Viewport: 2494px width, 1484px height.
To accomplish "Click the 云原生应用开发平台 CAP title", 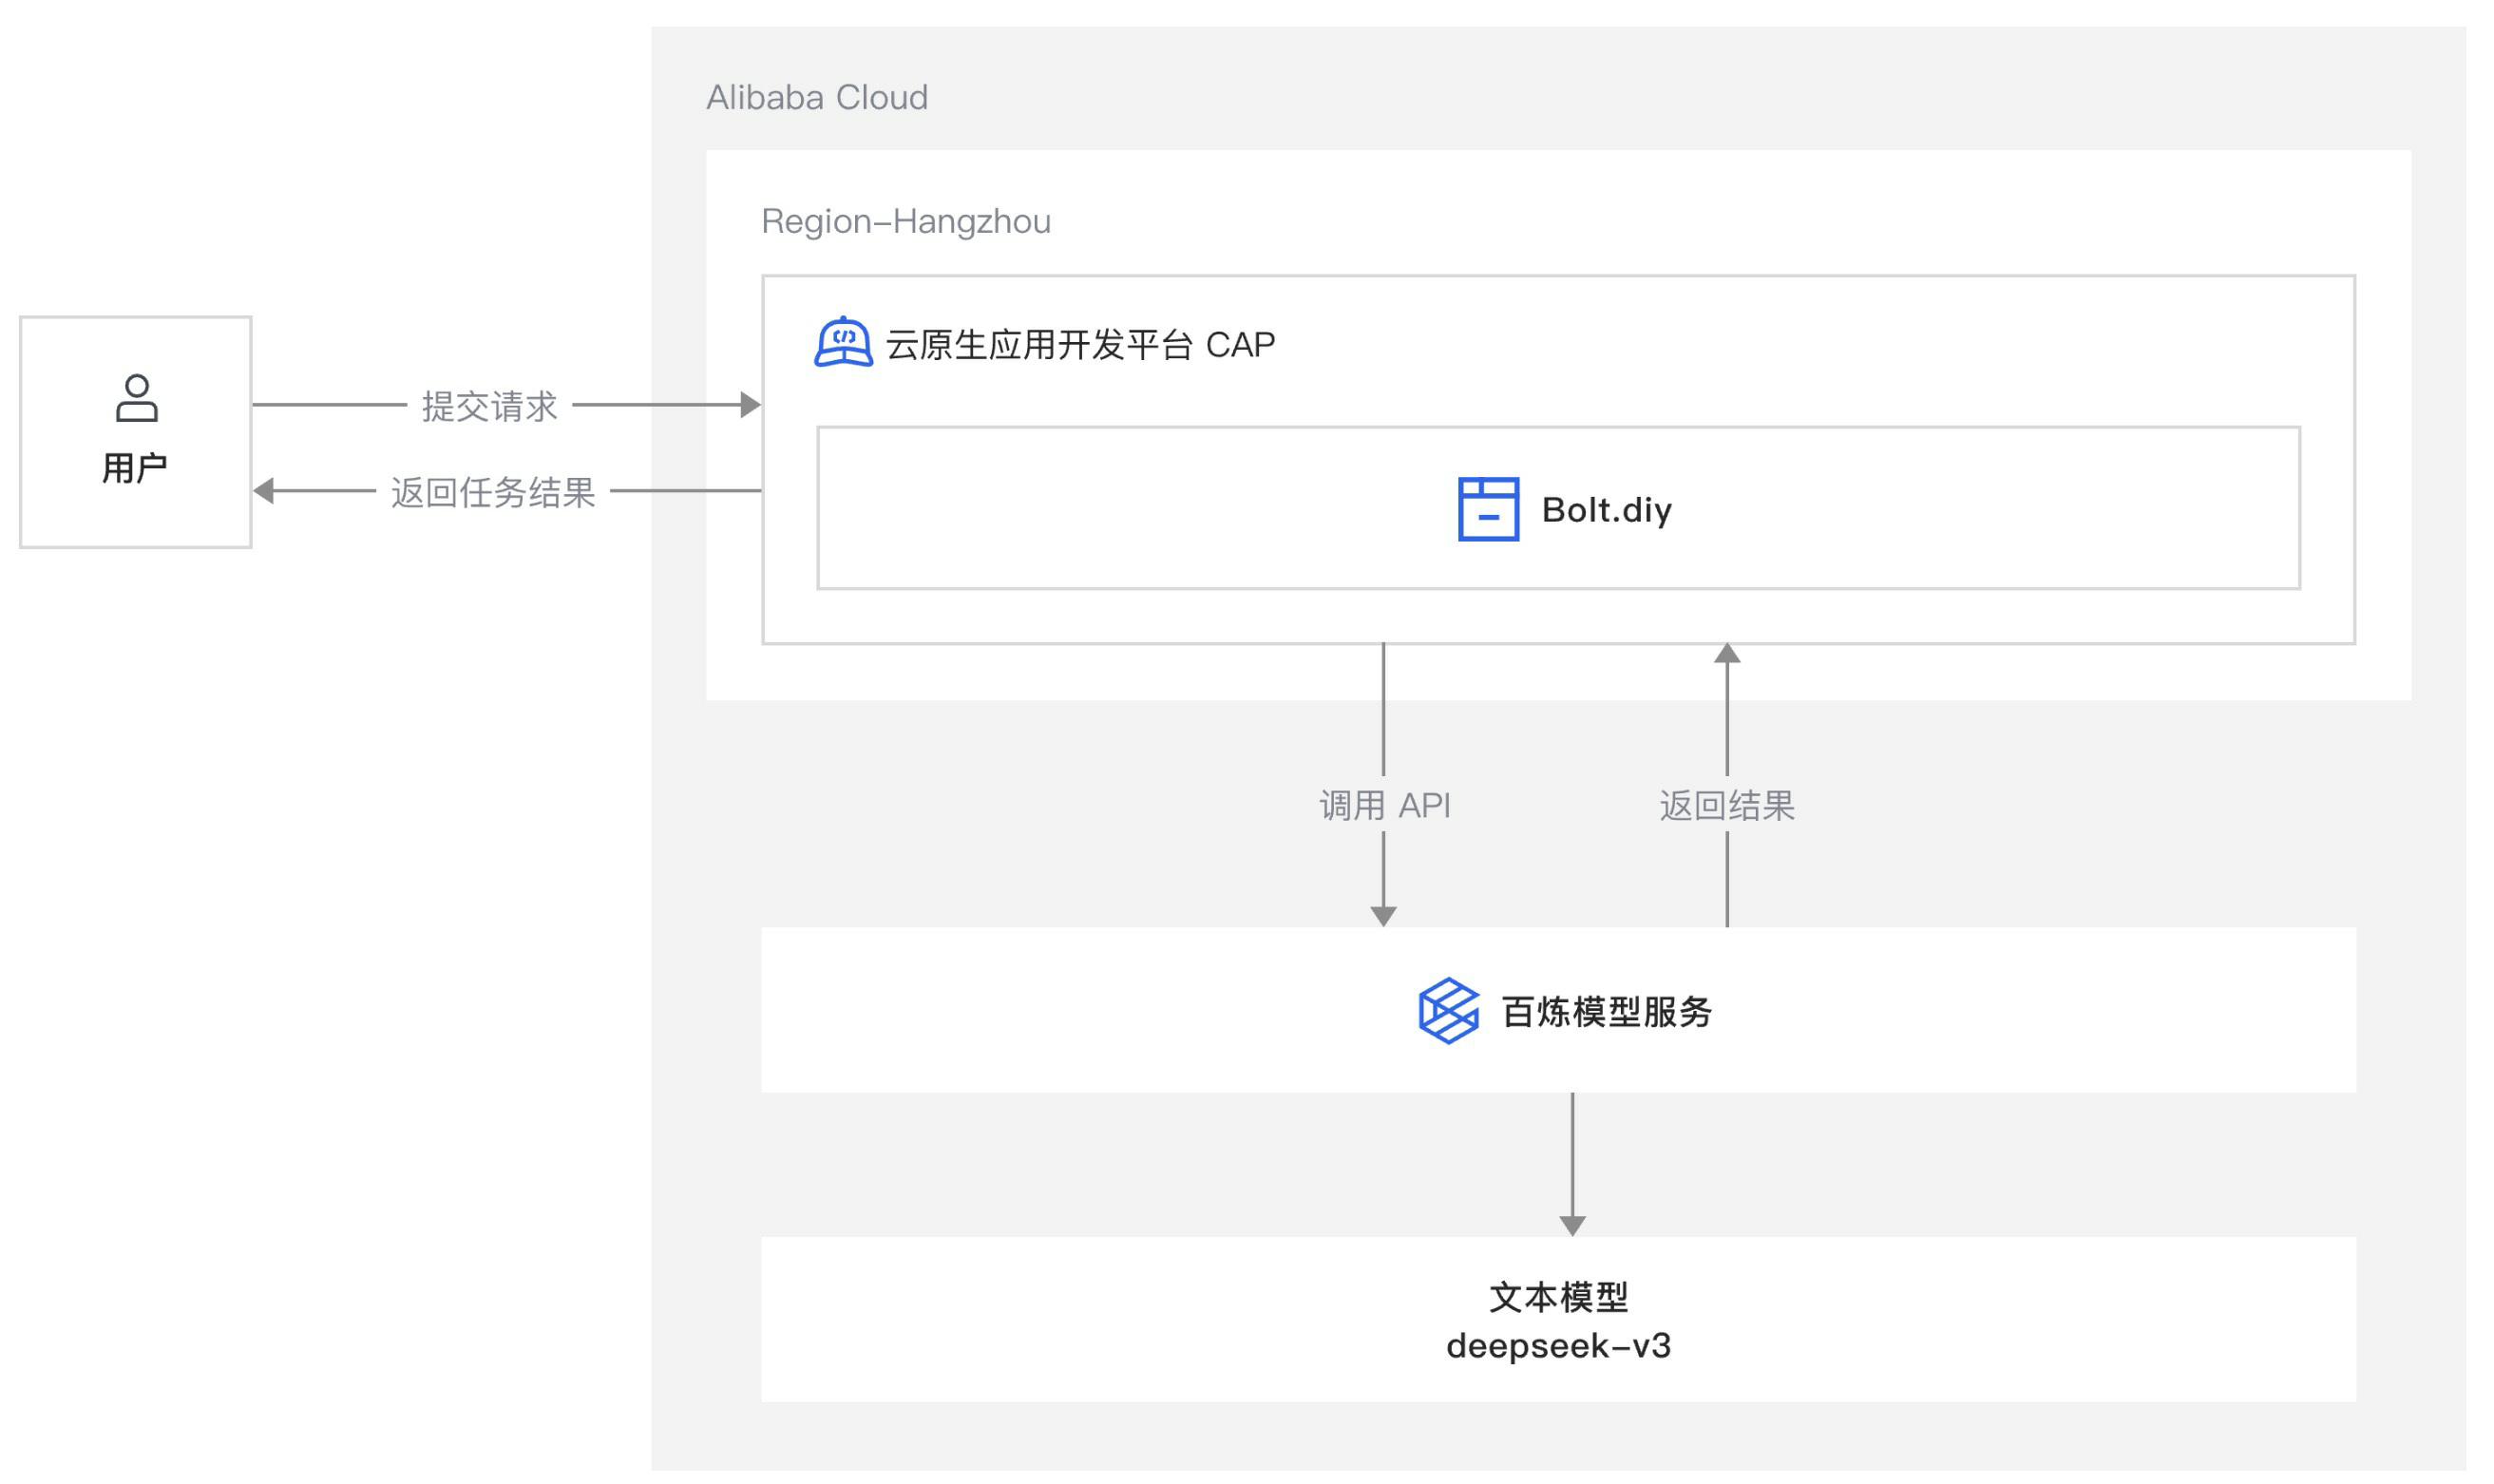I will coord(1080,345).
